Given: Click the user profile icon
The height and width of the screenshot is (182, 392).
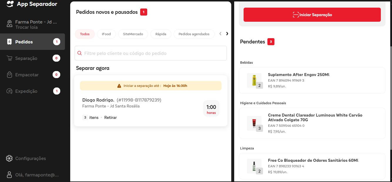Looking at the screenshot, I should click(x=9, y=175).
